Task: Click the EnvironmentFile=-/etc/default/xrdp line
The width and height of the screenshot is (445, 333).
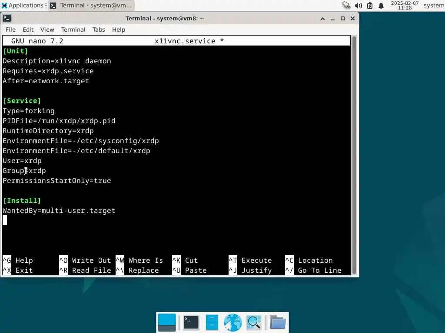Action: point(76,150)
